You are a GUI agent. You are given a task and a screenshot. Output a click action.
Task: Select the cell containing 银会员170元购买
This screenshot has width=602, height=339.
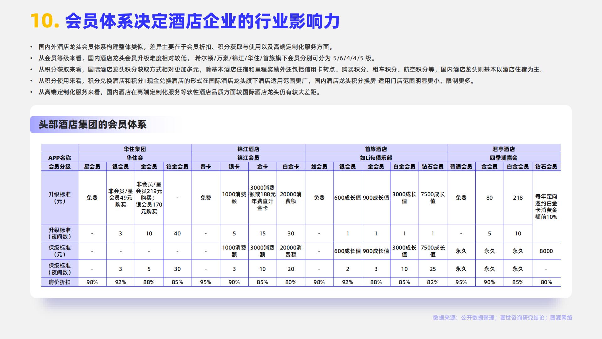pos(149,198)
